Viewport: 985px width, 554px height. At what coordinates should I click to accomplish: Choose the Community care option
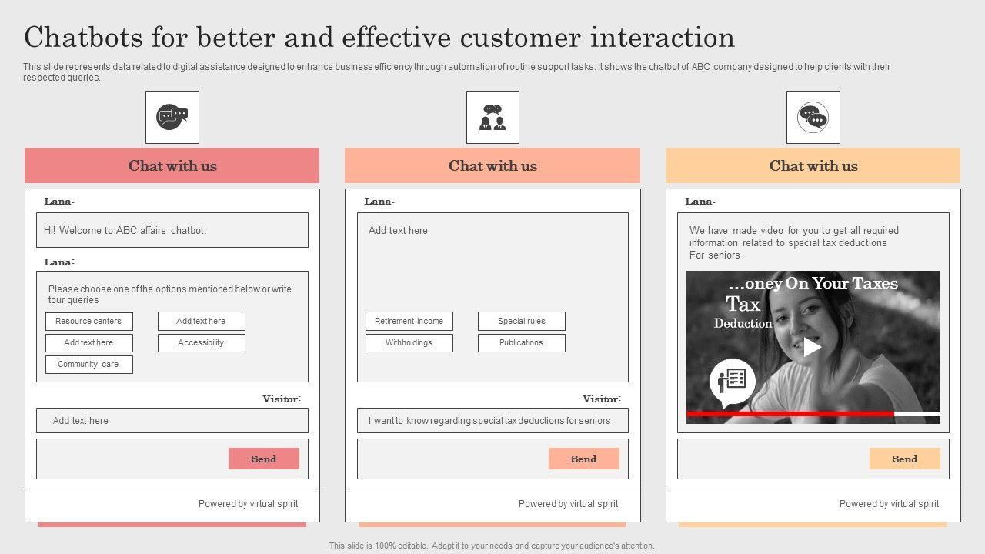88,365
